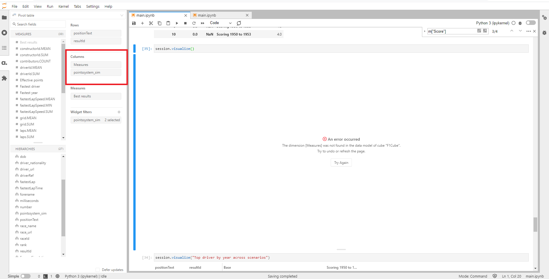Show running terminals and kernels panel
This screenshot has width=549, height=279.
(4, 33)
